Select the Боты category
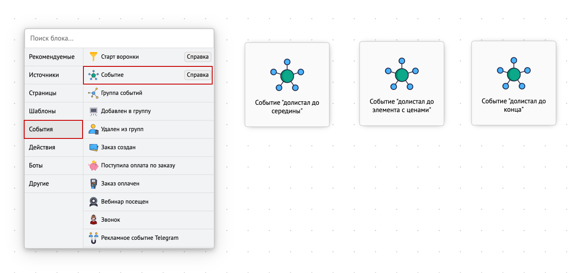580x273 pixels. (36, 166)
